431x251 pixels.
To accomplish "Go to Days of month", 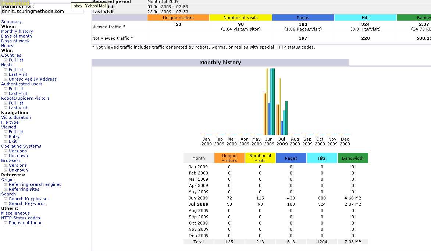I will pos(17,36).
